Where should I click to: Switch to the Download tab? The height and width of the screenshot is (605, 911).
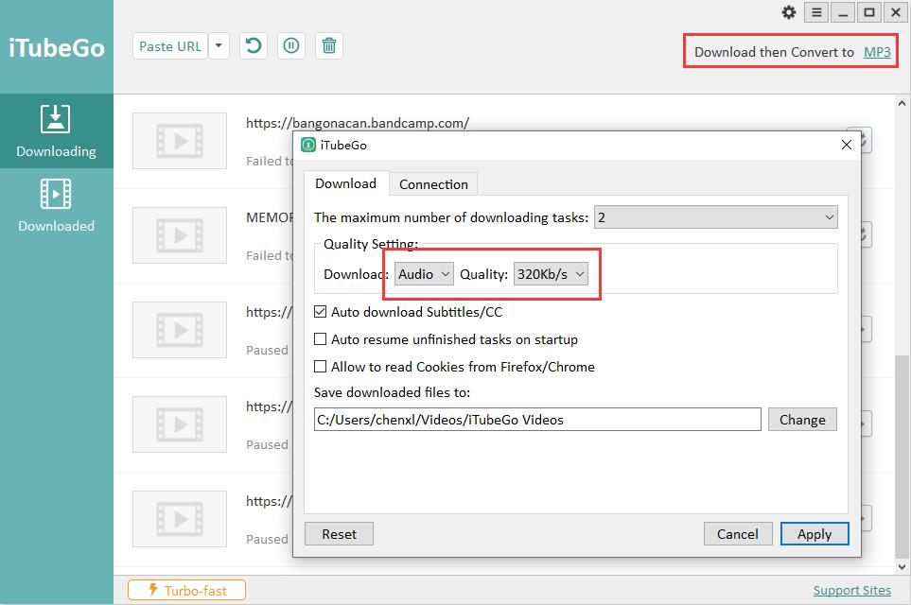[x=345, y=184]
